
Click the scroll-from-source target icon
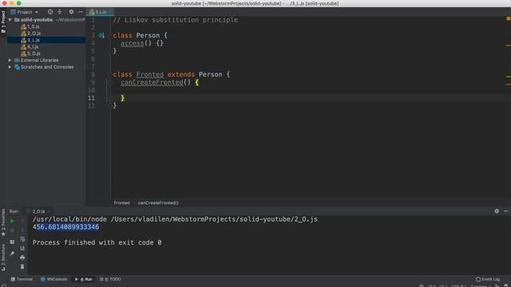(x=50, y=12)
